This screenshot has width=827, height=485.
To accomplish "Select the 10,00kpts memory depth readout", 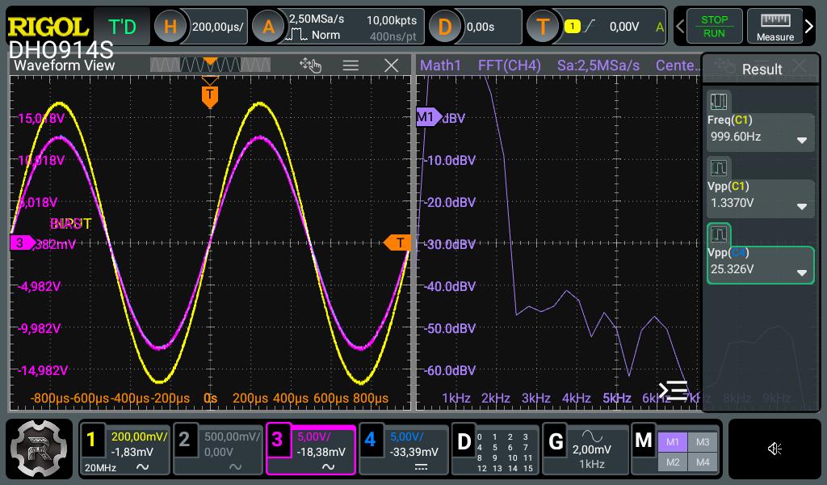I will click(392, 20).
